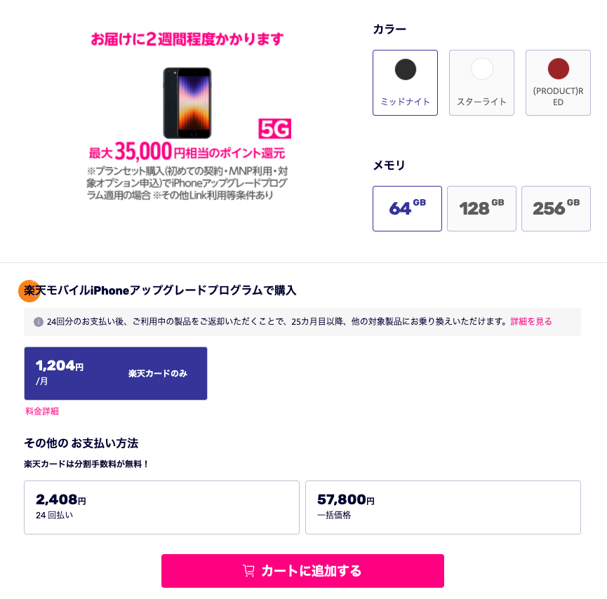
Task: Click the info icon in the notice bar
Action: tap(39, 321)
